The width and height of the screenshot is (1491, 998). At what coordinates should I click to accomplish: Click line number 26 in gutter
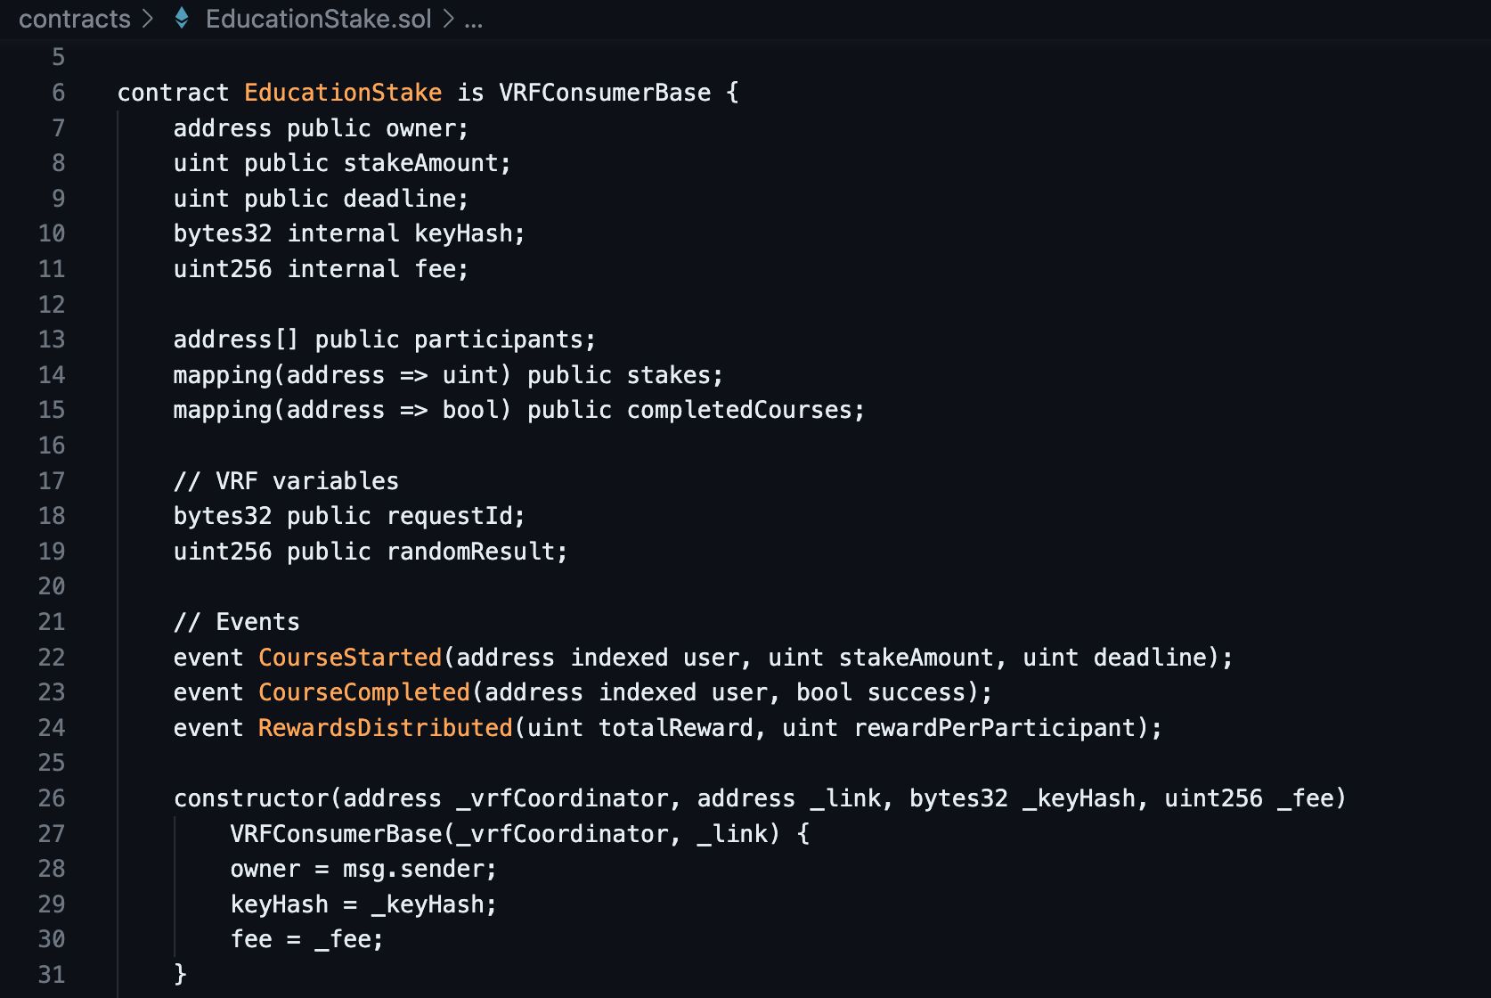point(52,798)
